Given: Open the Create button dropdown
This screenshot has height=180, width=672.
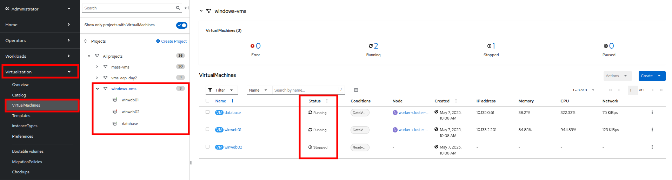Looking at the screenshot, I should point(659,76).
